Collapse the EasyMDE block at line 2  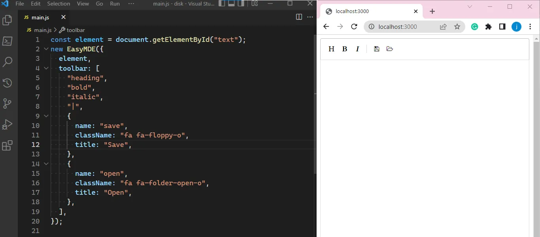(x=46, y=49)
